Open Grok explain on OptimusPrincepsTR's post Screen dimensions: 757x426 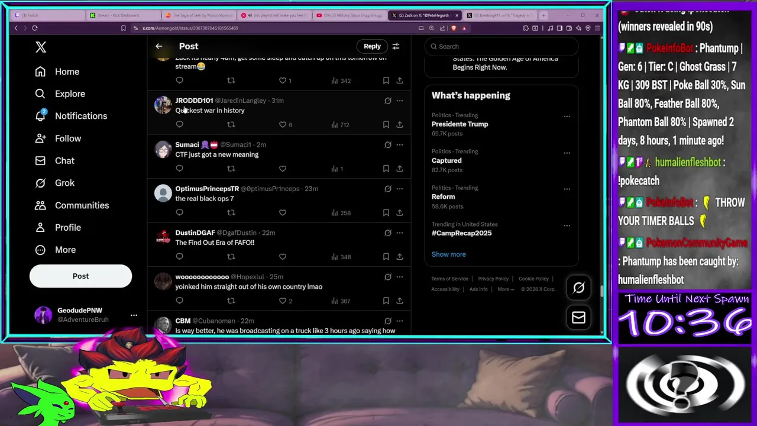[x=388, y=189]
